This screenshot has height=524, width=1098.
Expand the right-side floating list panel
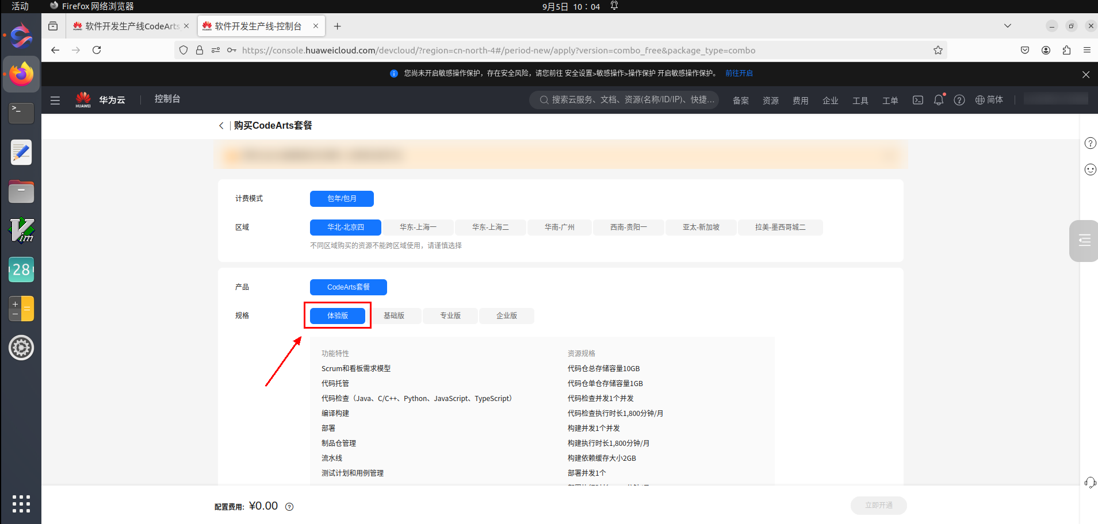pos(1084,241)
